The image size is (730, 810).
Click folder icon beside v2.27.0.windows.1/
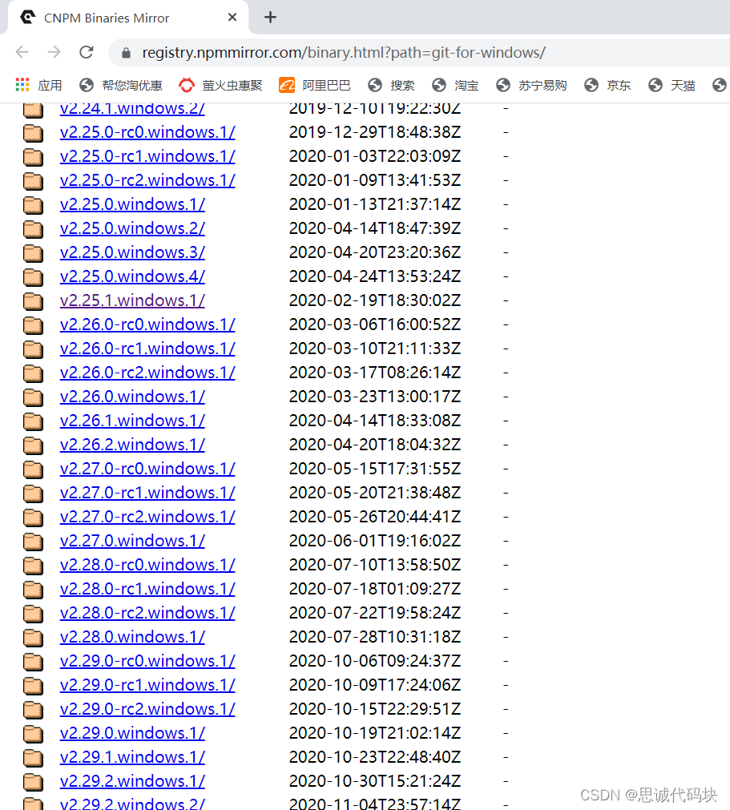coord(33,542)
